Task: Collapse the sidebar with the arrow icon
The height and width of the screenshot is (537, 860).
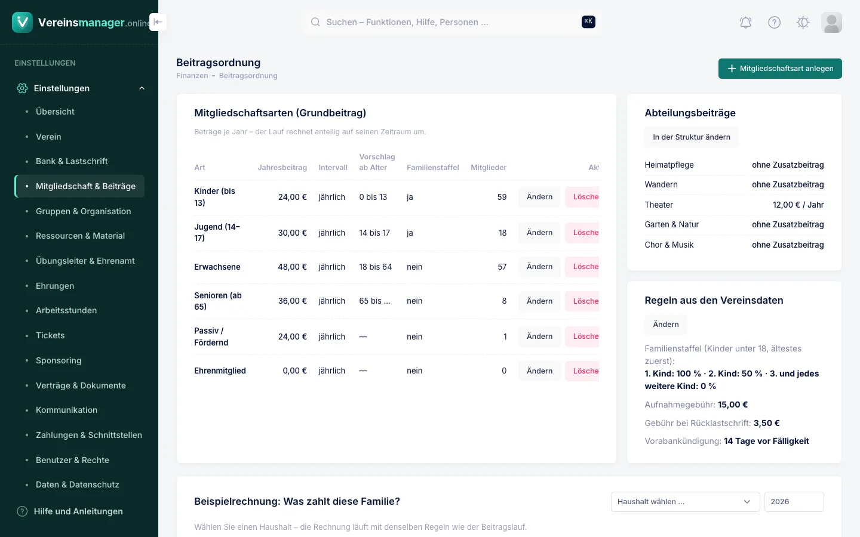Action: [158, 22]
